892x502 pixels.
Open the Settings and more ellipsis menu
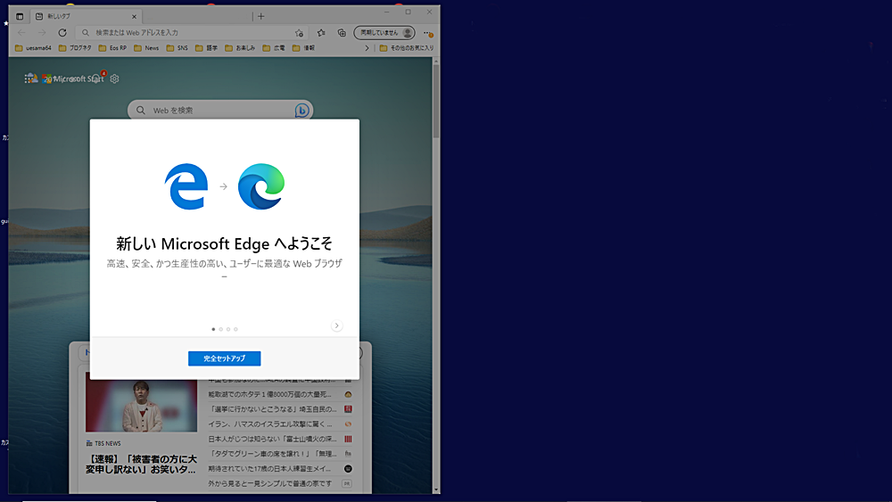tap(428, 33)
